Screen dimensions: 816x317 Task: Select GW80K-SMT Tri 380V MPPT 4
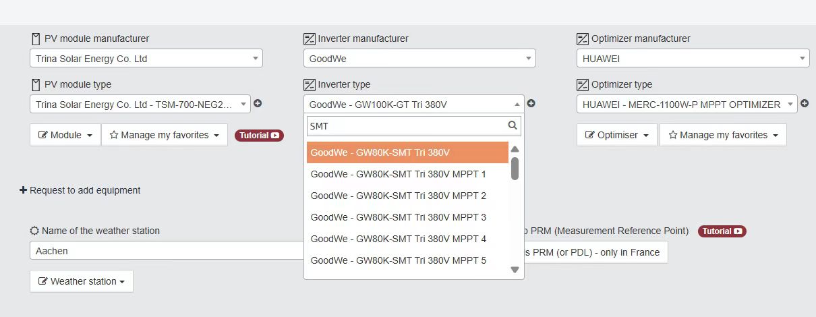407,239
